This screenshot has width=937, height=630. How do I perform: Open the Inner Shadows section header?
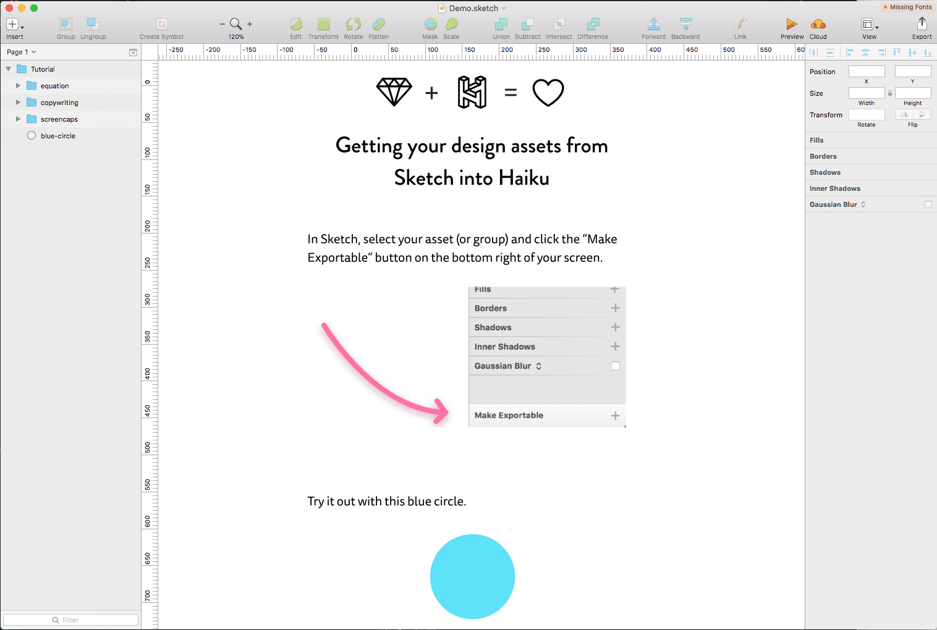pyautogui.click(x=871, y=188)
